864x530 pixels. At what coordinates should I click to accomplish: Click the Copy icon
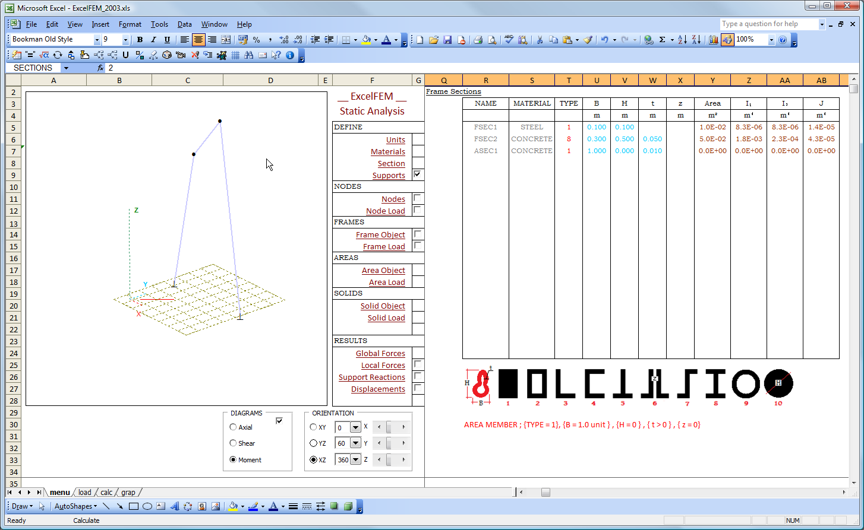tap(553, 40)
